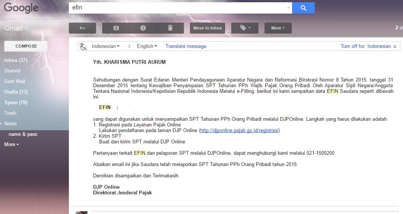Delete the email with the trash icon
Image resolution: width=403 pixels, height=214 pixels.
click(x=170, y=28)
